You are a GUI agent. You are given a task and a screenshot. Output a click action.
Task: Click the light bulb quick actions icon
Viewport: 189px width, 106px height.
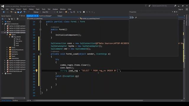(x=37, y=71)
